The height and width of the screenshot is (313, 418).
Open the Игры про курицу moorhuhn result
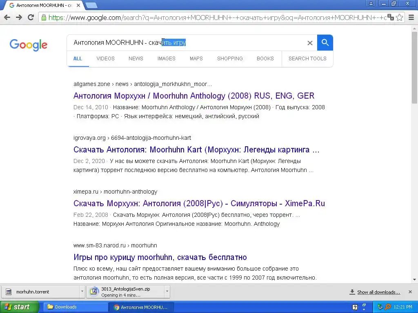point(160,257)
